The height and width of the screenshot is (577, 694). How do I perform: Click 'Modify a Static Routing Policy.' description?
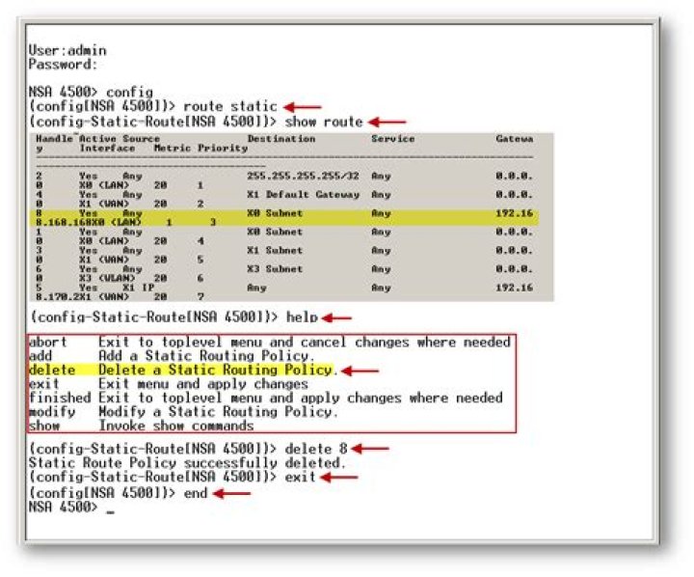point(218,412)
